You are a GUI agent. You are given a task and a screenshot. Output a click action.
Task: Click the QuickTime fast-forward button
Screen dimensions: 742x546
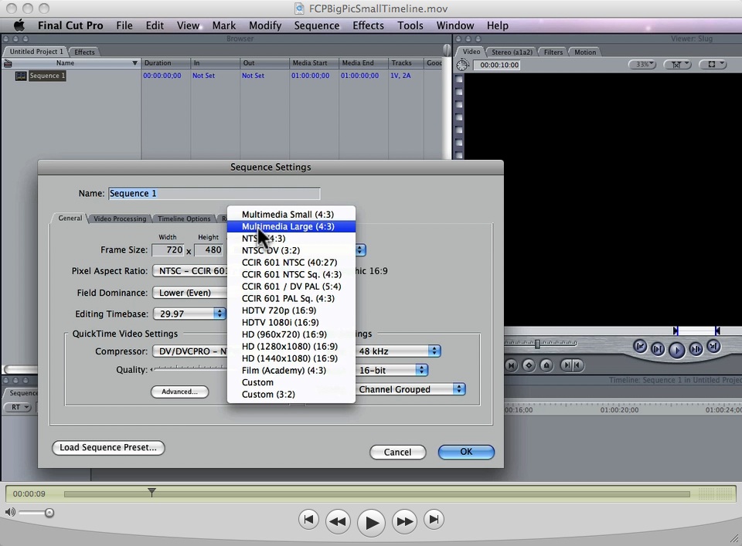404,521
